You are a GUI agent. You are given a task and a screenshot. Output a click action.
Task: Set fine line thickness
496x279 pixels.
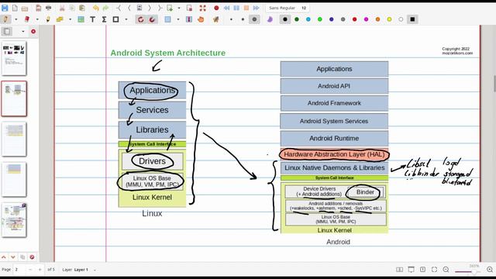(x=231, y=19)
